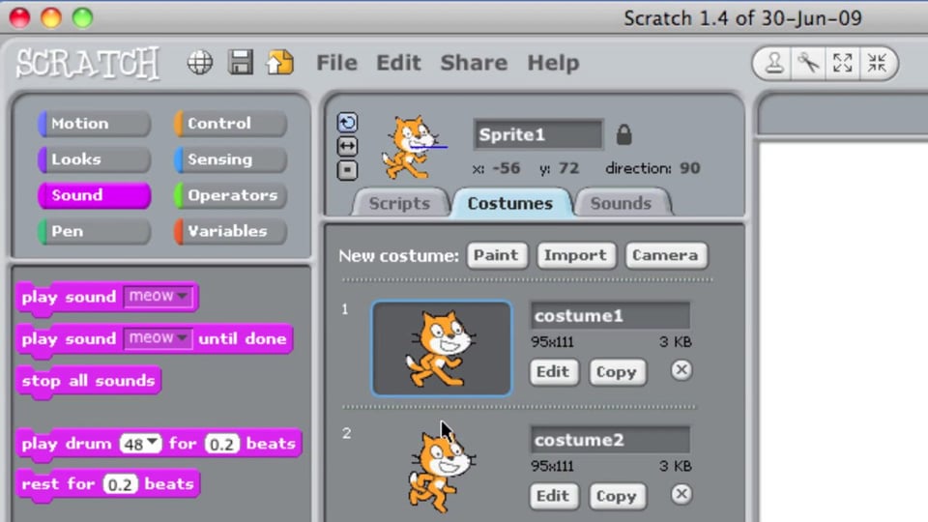Click the red close window button
Screen dimensions: 928x522
click(x=19, y=17)
